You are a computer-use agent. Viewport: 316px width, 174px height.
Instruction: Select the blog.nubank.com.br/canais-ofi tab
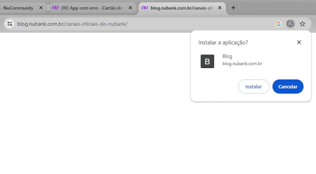[x=182, y=8]
